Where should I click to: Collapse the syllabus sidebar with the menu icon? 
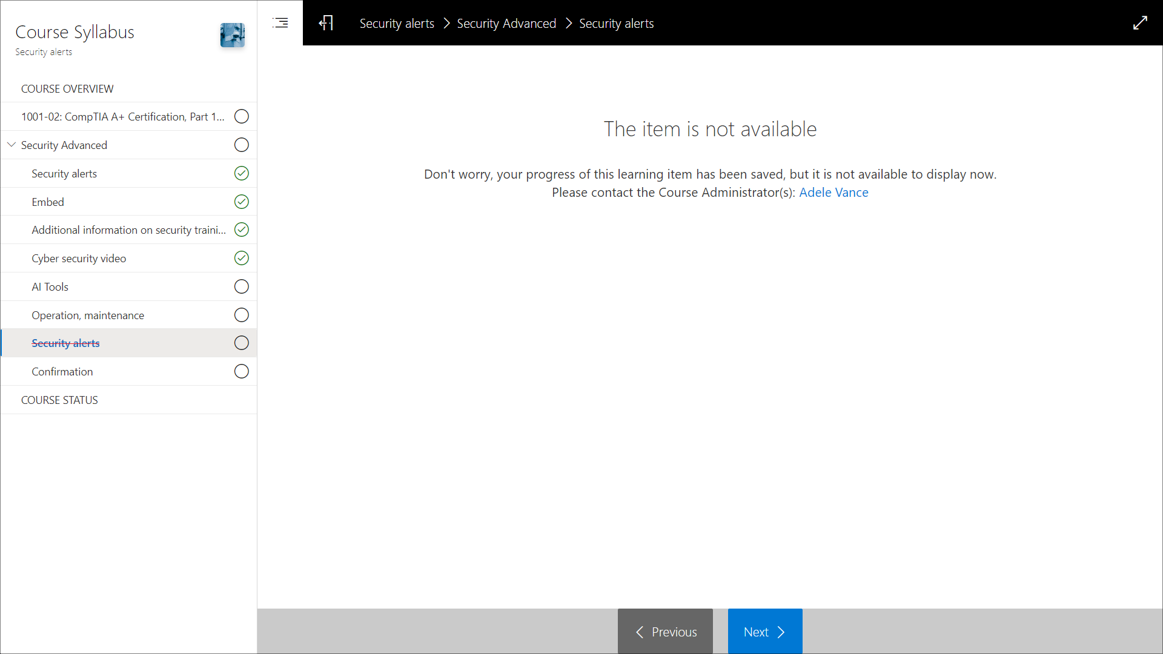pos(280,23)
